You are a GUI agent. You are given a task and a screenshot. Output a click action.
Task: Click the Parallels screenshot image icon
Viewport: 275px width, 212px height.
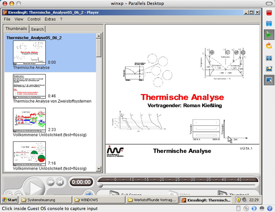(x=269, y=69)
